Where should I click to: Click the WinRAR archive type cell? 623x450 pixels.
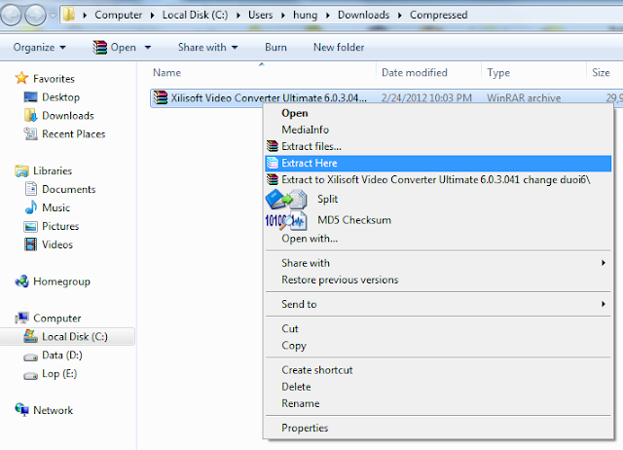pos(524,97)
